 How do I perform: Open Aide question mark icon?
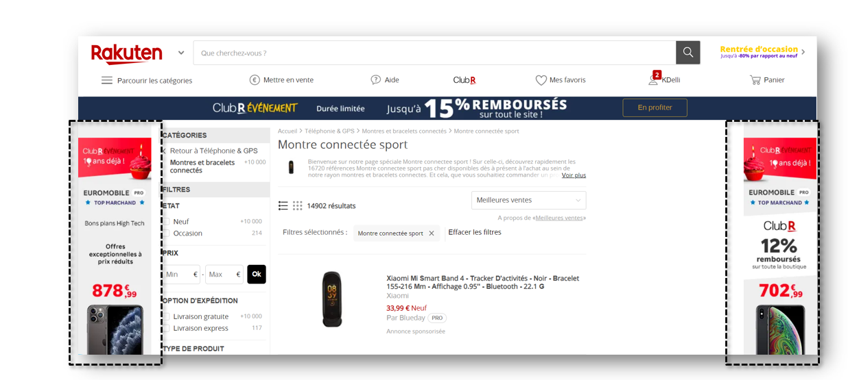pos(375,79)
